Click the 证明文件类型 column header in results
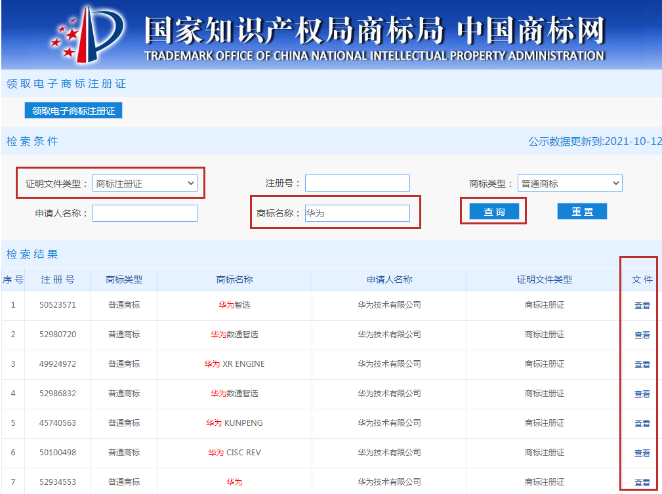Image resolution: width=662 pixels, height=494 pixels. (545, 279)
